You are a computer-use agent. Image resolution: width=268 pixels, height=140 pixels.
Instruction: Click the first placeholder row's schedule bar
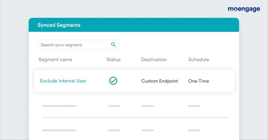[x=194, y=106]
